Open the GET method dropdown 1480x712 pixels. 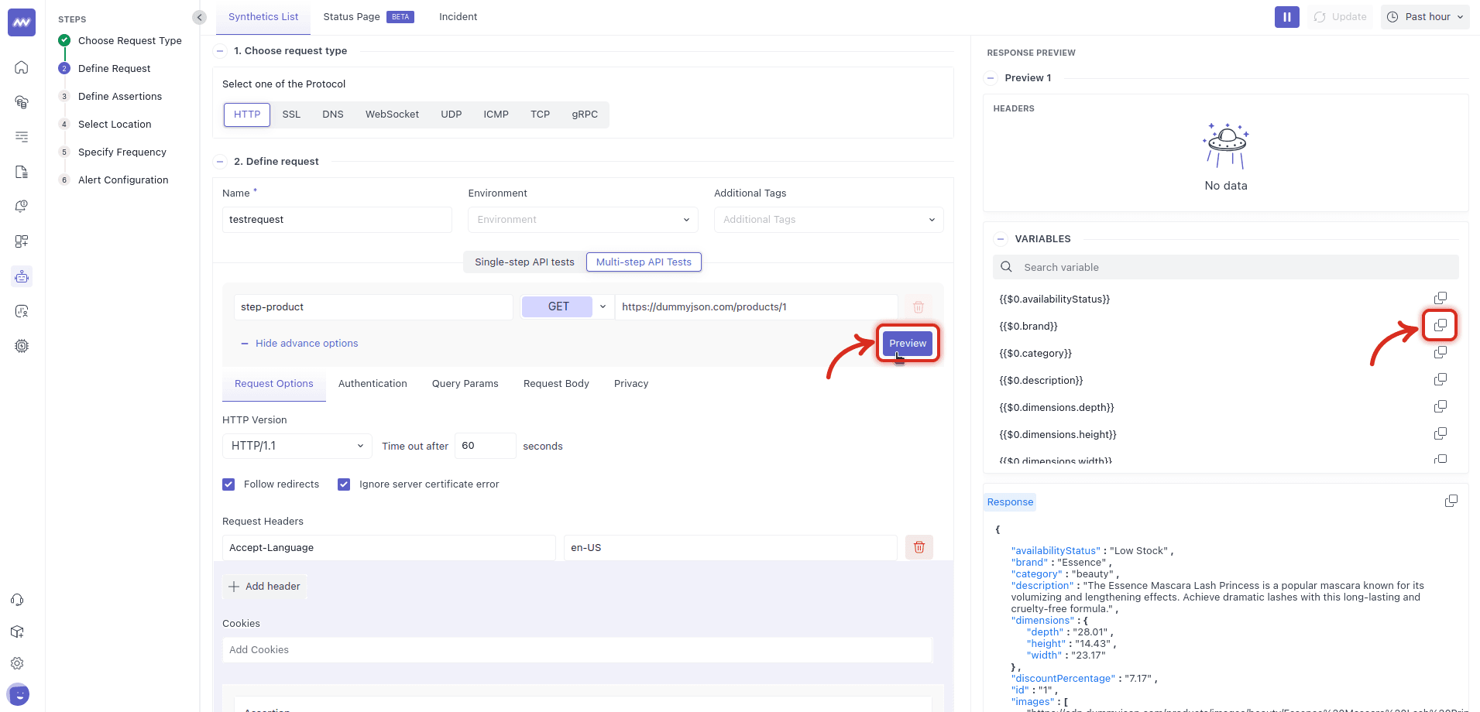[602, 306]
